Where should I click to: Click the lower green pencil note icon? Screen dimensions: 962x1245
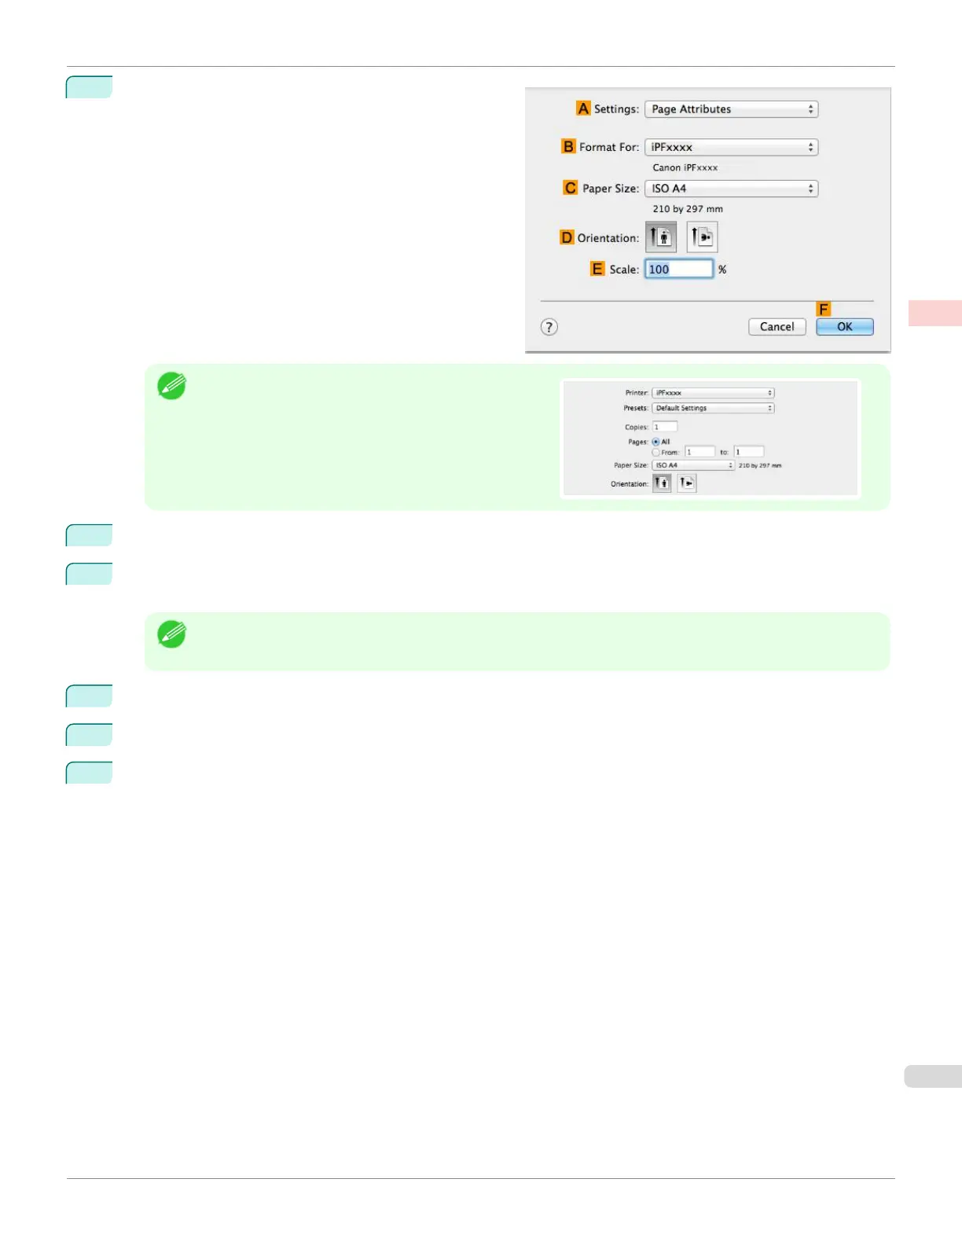[171, 634]
